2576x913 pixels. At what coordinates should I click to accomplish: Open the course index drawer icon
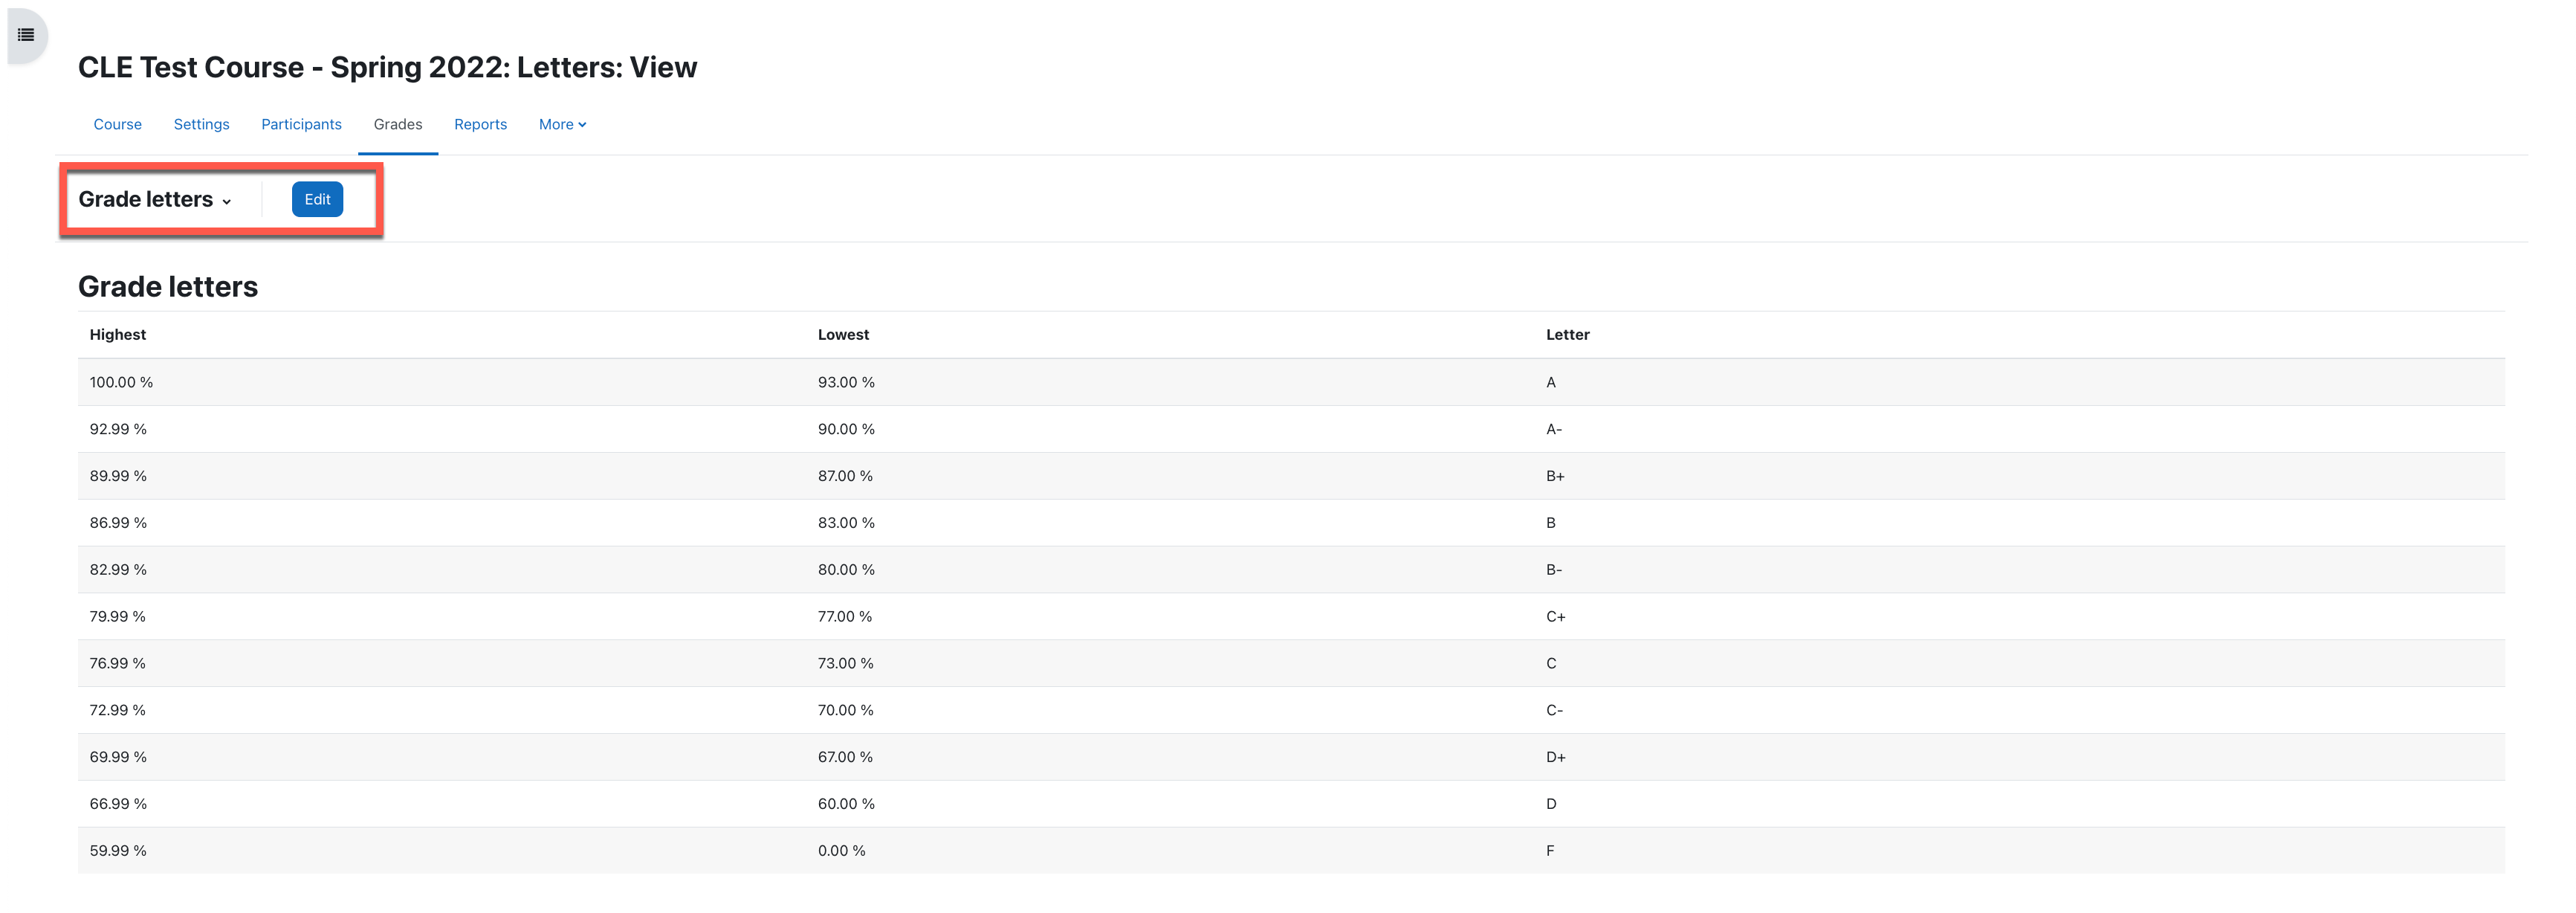pos(26,35)
